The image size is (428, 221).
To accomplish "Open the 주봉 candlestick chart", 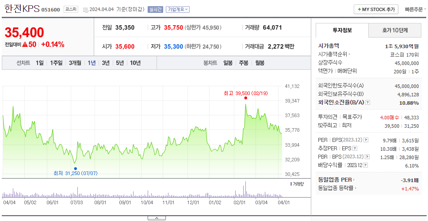I will (x=244, y=63).
